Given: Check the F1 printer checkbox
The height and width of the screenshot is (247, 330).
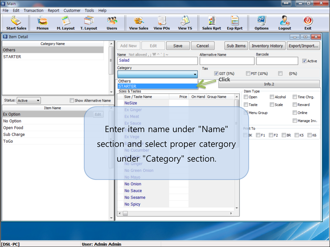Looking at the screenshot, I should pyautogui.click(x=258, y=135).
